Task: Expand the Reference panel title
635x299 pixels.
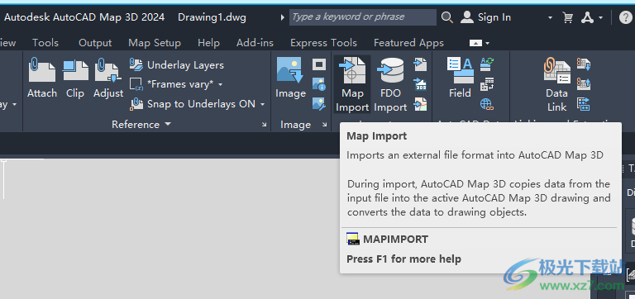Action: tap(141, 124)
